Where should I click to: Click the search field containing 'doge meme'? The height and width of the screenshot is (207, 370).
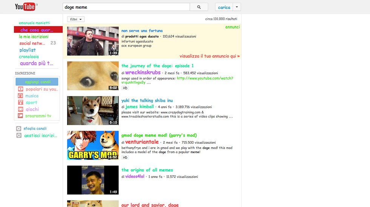(126, 7)
